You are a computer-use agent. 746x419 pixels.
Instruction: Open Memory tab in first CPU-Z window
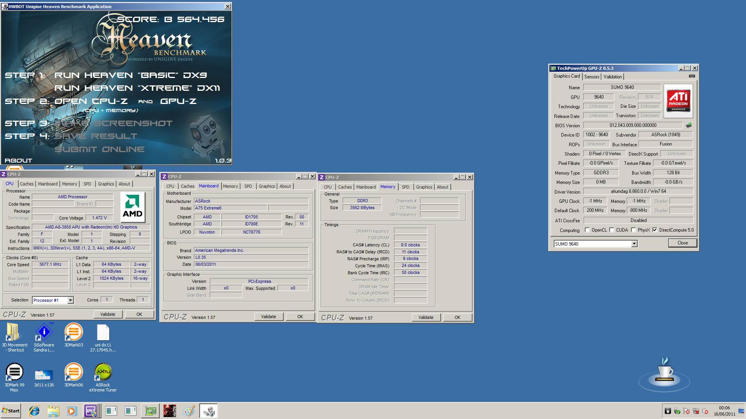(x=70, y=184)
